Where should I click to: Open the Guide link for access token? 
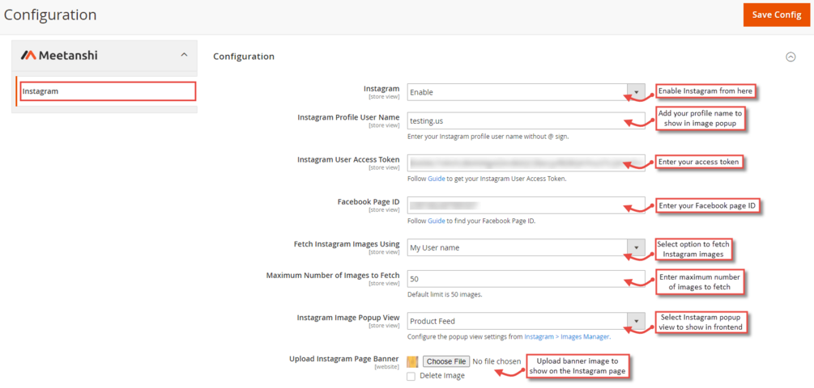click(436, 179)
